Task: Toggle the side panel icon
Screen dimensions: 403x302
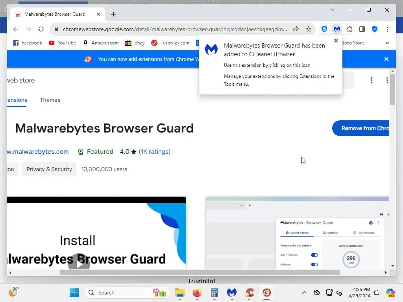Action: click(362, 29)
